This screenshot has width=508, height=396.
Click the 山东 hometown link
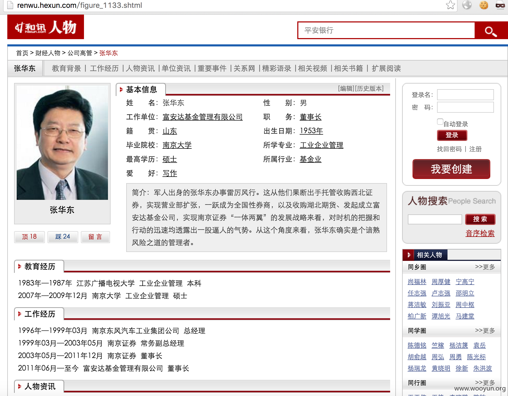(170, 131)
